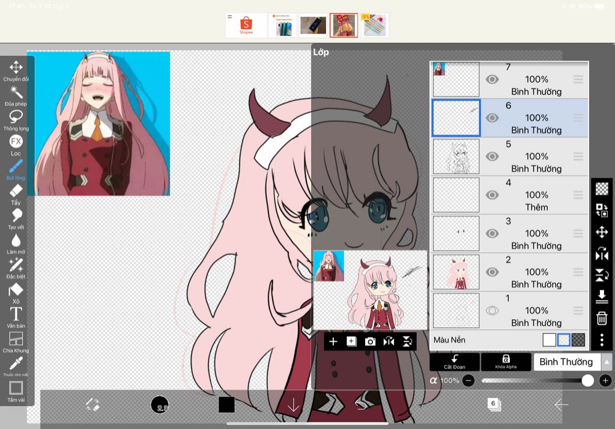Viewport: 615px width, 429px height.
Task: Select the Tạo vết smudge tool
Action: [x=16, y=219]
